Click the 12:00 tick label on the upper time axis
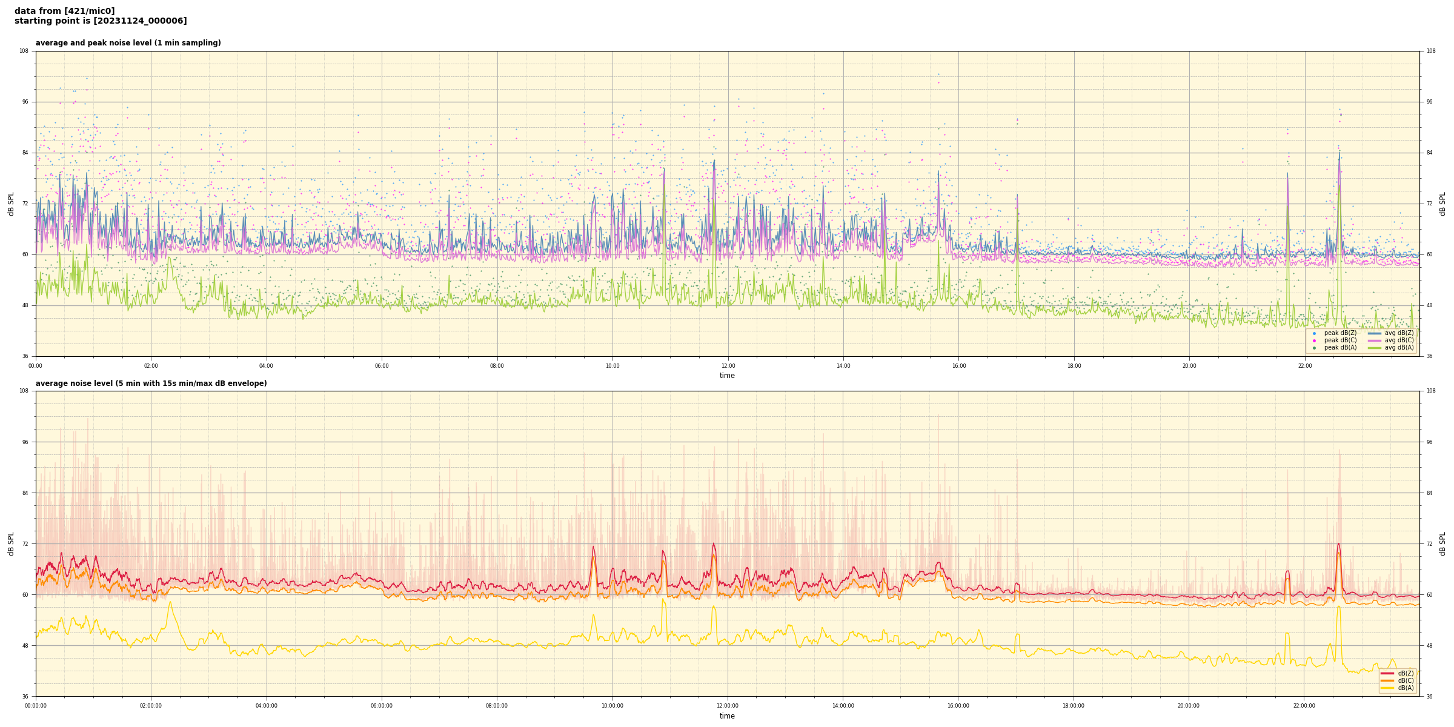 tap(728, 366)
